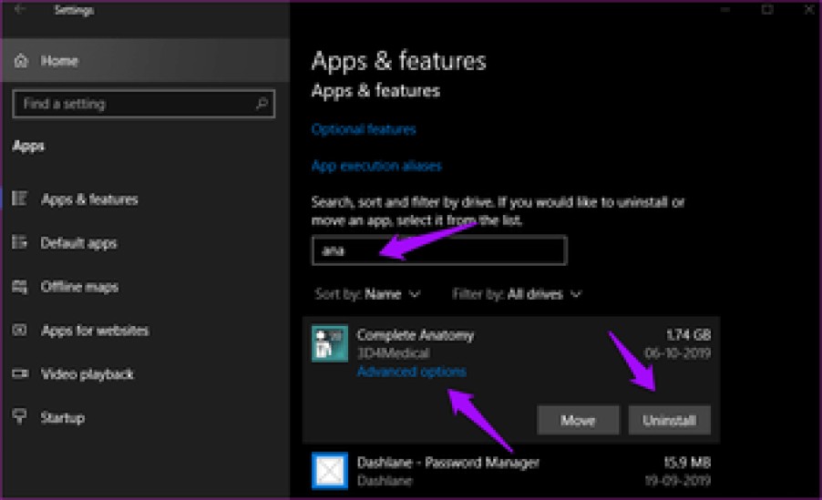Click the Apps for websites sidebar icon
The width and height of the screenshot is (822, 500).
19,331
